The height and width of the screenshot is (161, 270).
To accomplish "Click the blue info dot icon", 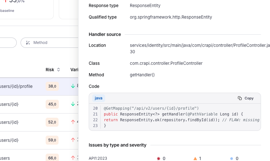I will (232, 158).
